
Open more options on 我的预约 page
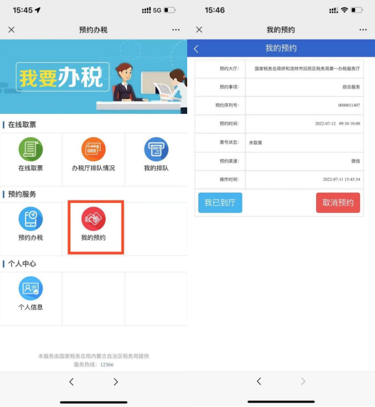pos(363,30)
